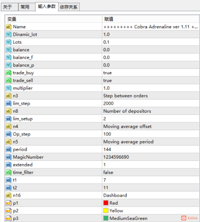Edit the t1 value 7

click(151, 180)
